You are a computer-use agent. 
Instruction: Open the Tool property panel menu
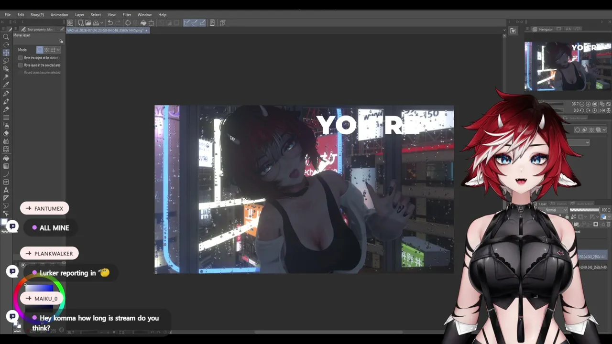16,29
